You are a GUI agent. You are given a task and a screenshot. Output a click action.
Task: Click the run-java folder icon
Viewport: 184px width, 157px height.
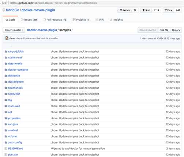tap(6, 124)
